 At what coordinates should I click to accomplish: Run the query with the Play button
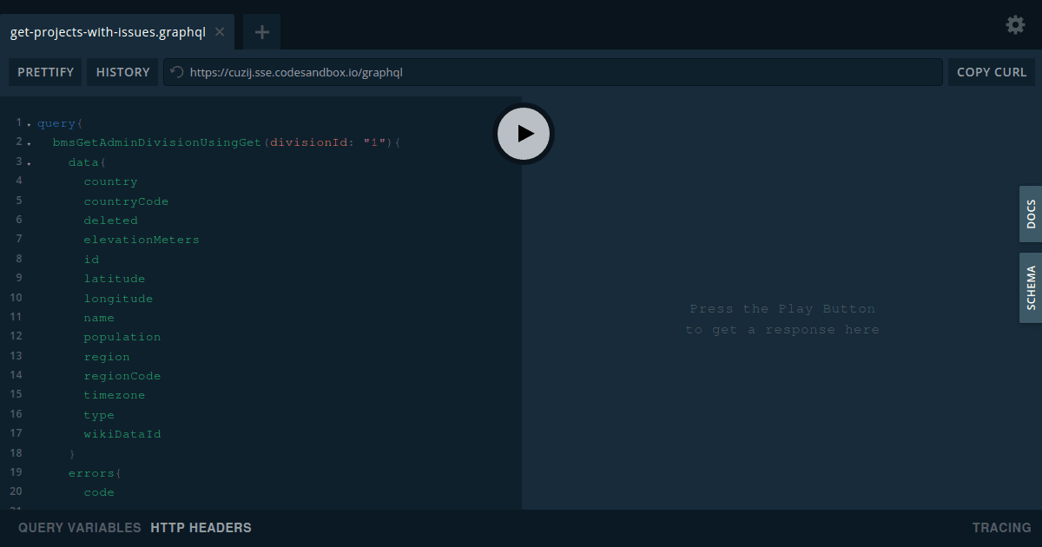(x=524, y=133)
